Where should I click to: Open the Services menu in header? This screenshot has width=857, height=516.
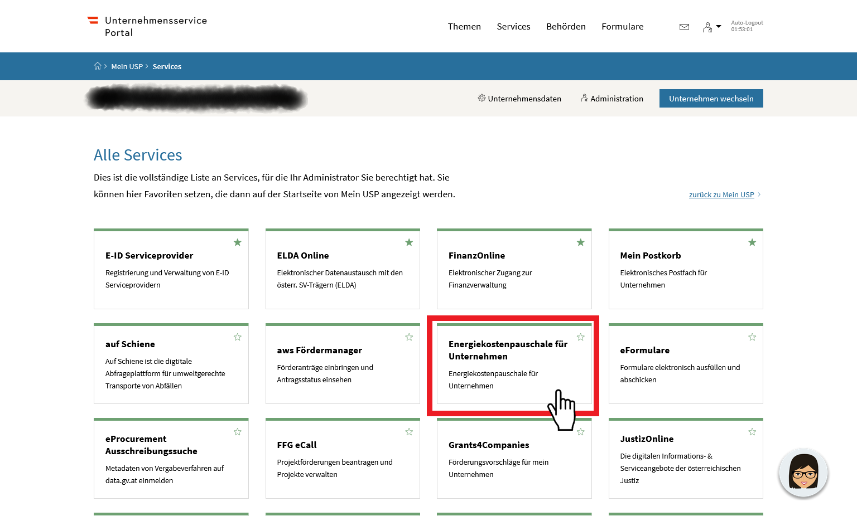pos(513,27)
